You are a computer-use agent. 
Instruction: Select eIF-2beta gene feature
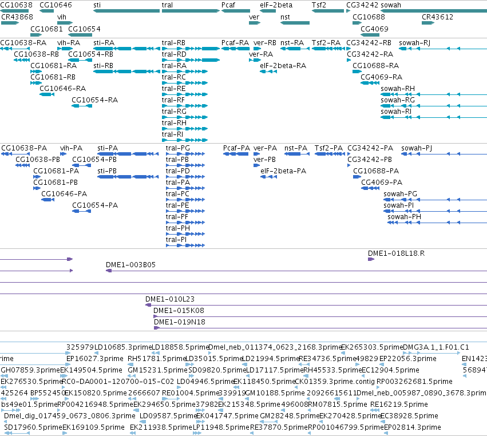pos(268,11)
